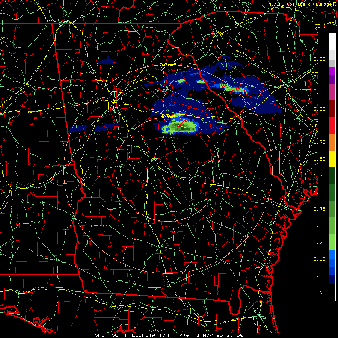The height and width of the screenshot is (338, 338).
Task: Click the ND legend label
Action: 323,292
